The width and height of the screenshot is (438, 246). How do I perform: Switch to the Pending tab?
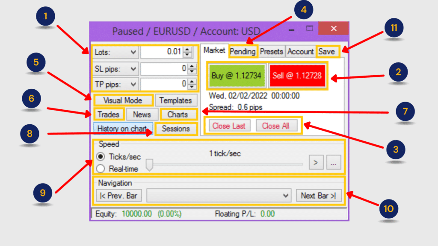pyautogui.click(x=243, y=51)
